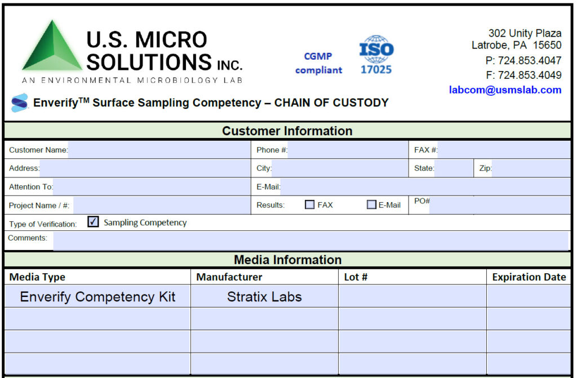The height and width of the screenshot is (378, 577).
Task: Select the PO# input field
Action: click(499, 206)
